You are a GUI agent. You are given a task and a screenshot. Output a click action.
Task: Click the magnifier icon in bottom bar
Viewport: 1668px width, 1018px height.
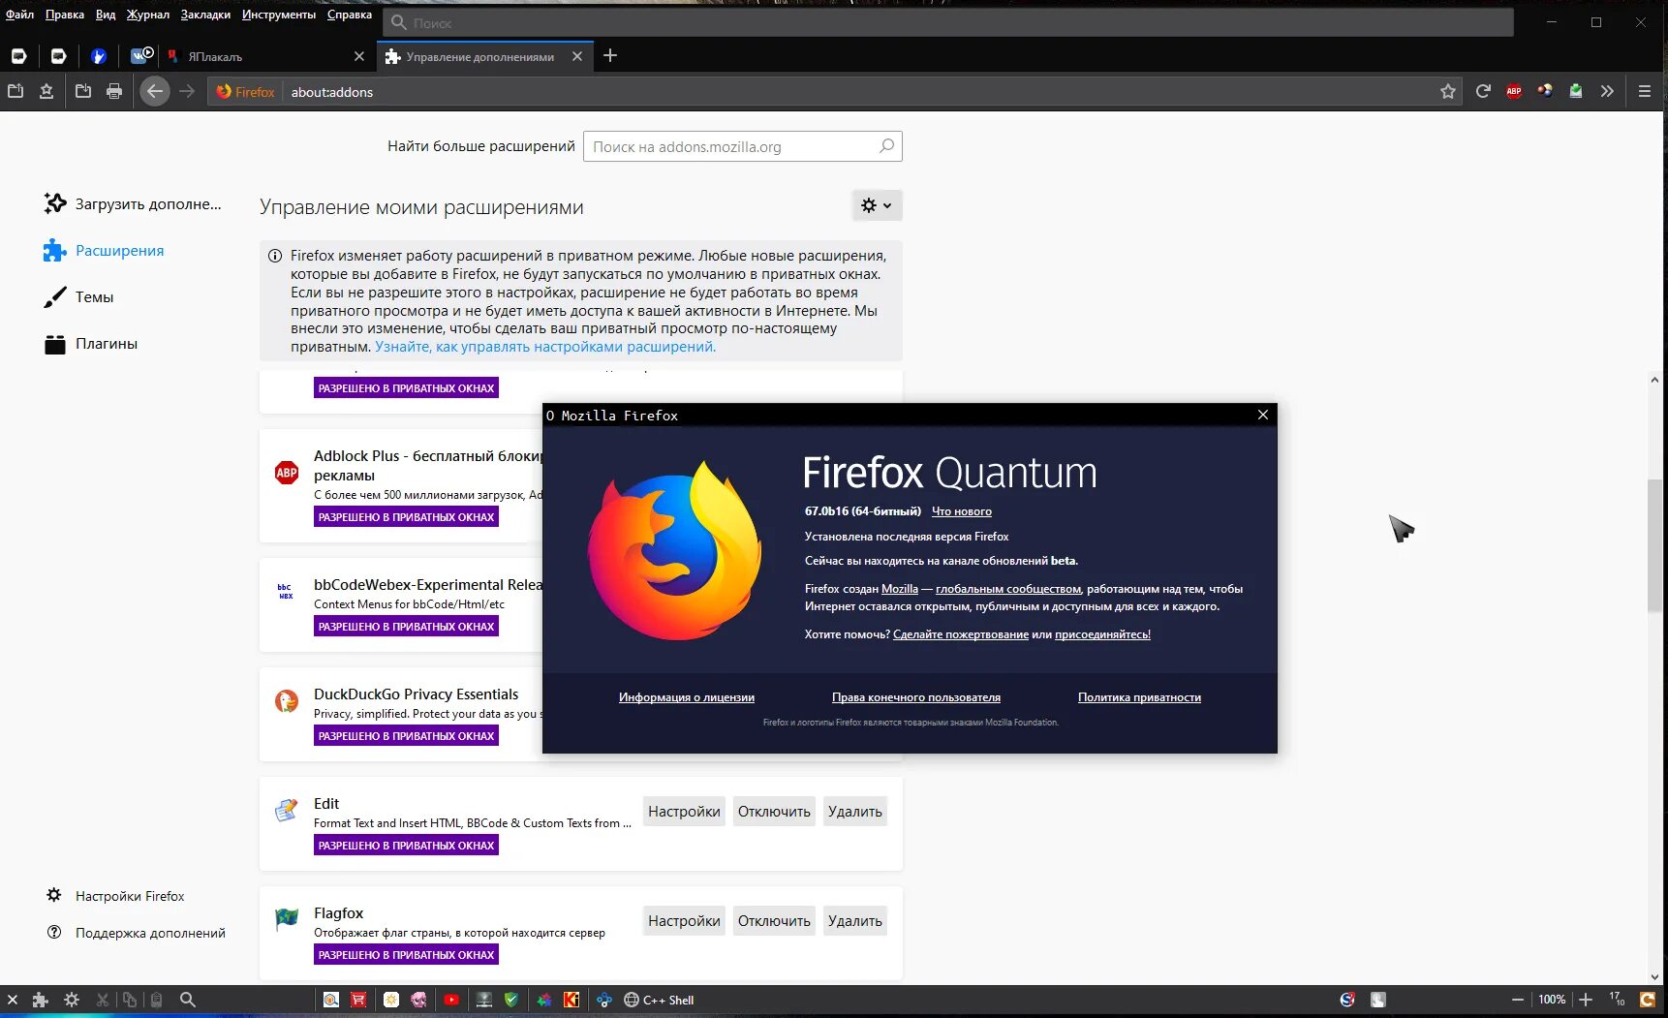point(188,1000)
